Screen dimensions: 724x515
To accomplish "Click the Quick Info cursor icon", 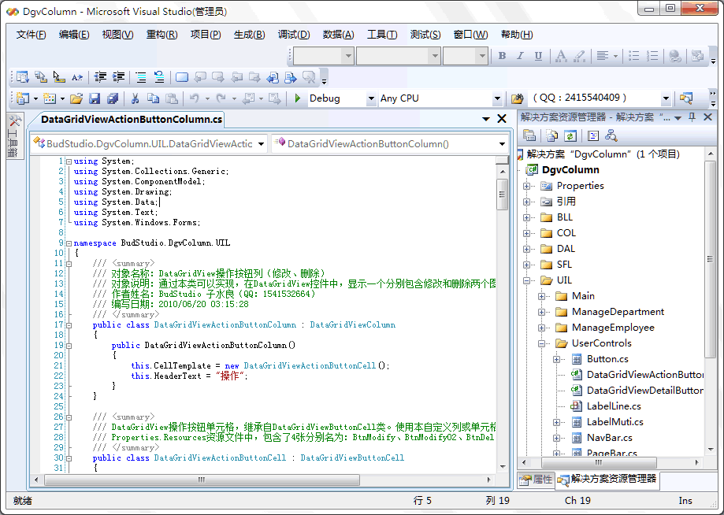I will pyautogui.click(x=58, y=77).
